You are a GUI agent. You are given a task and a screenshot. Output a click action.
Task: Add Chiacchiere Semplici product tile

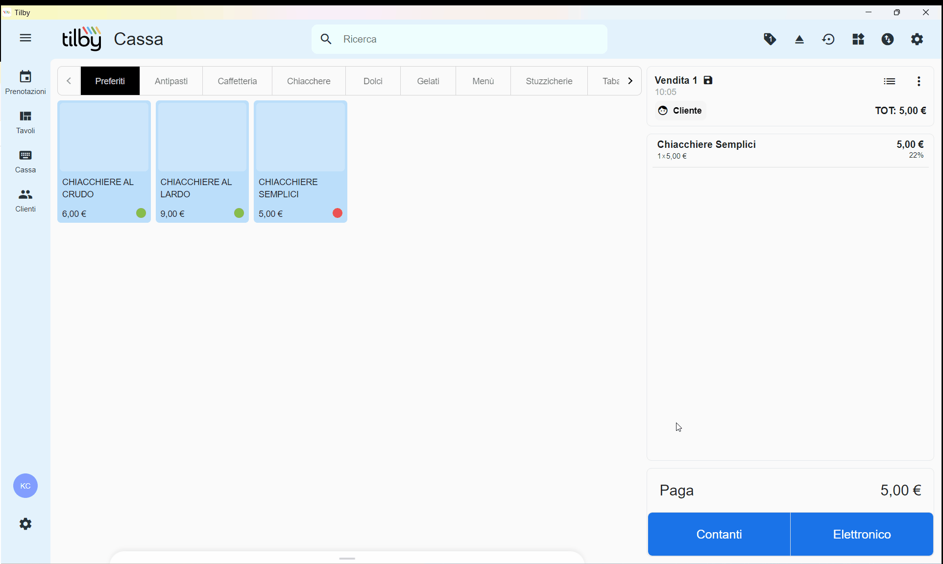tap(300, 162)
